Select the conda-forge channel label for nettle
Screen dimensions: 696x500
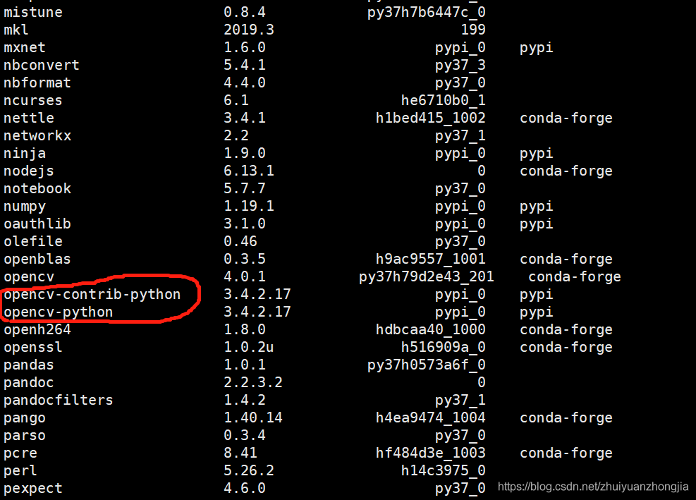(566, 118)
